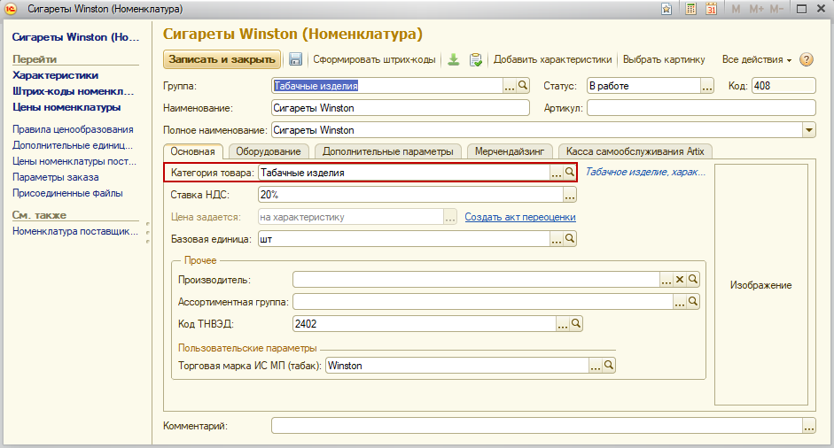Open ellipsis selector for Торговая марка field
The width and height of the screenshot is (834, 448).
tap(596, 366)
